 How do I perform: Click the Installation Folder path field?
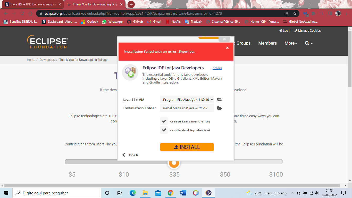[187, 108]
